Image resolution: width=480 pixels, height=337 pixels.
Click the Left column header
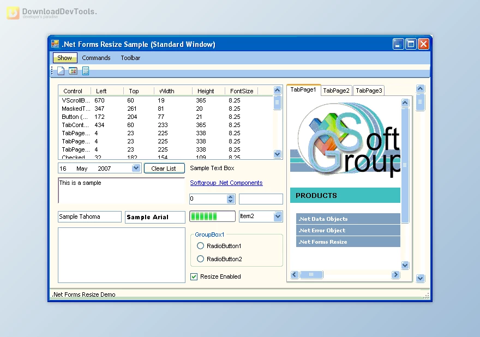[107, 91]
